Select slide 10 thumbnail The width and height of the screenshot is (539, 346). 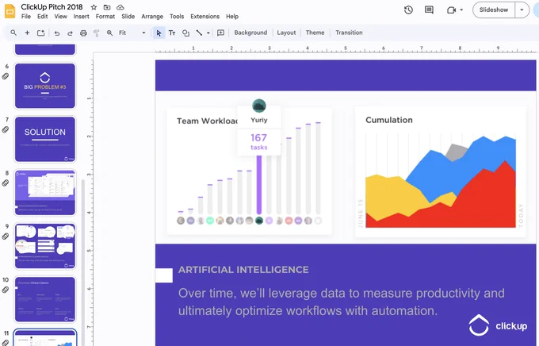click(x=45, y=299)
